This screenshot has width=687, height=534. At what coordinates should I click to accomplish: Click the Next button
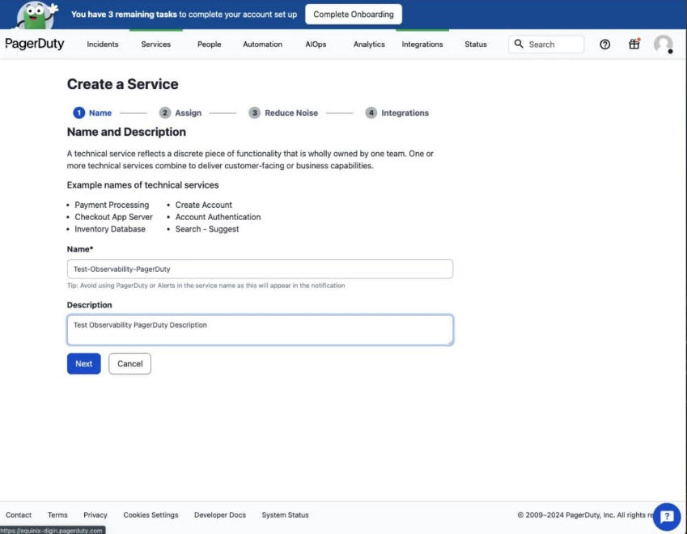coord(83,363)
